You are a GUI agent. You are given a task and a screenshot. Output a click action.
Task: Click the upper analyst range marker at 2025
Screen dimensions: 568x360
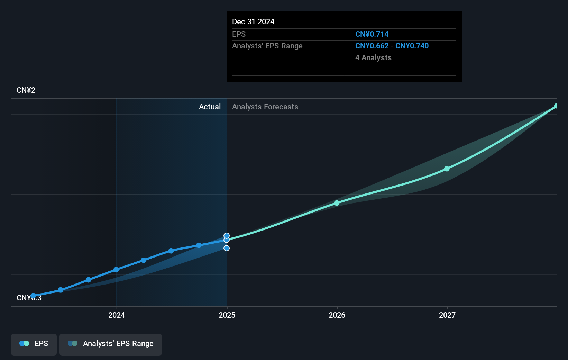[227, 236]
